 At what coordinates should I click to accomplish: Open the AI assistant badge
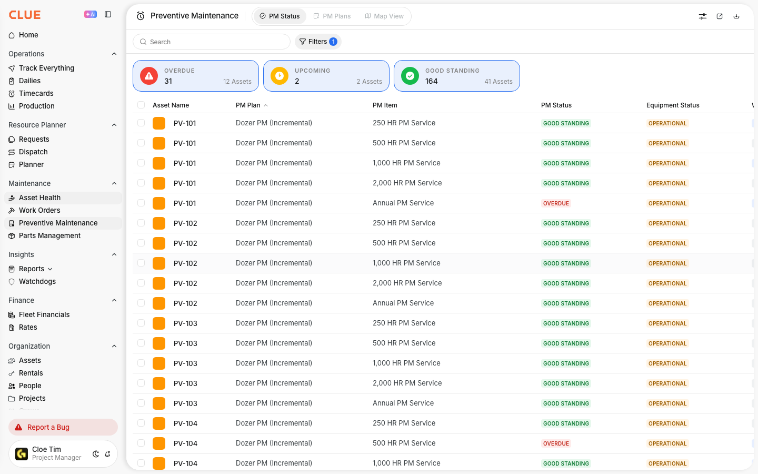tap(91, 15)
